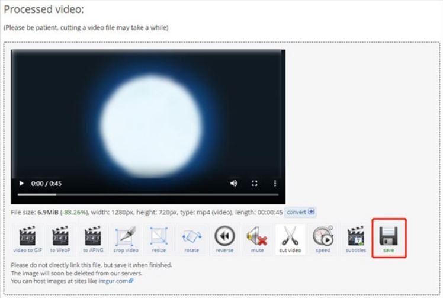
Task: Click the 6.9MiB file size value
Action: coord(48,212)
